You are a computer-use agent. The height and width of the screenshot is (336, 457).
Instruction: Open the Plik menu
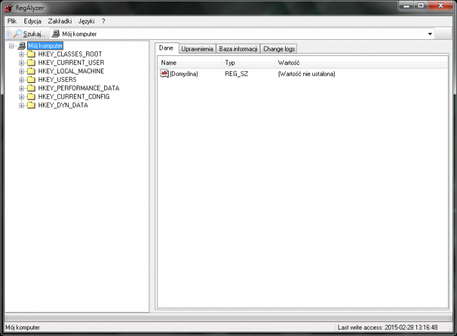tap(12, 21)
